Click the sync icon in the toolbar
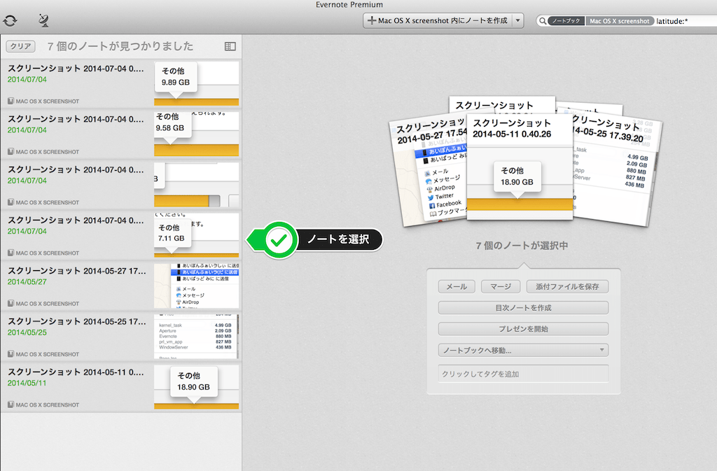 coord(10,20)
